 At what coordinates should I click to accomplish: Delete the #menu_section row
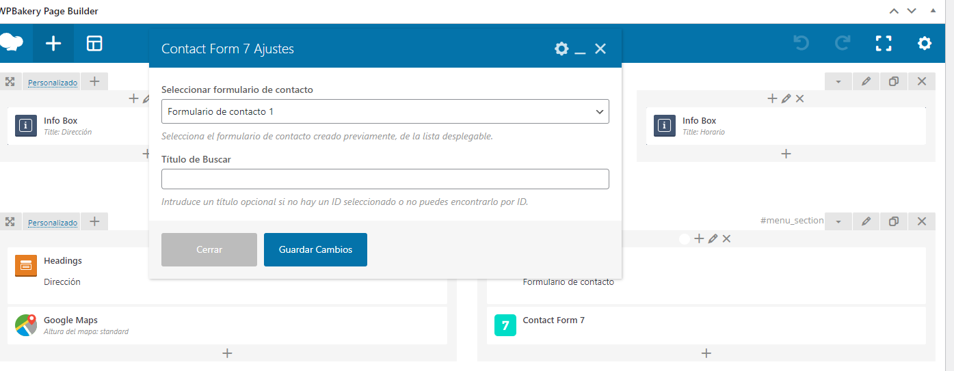922,221
